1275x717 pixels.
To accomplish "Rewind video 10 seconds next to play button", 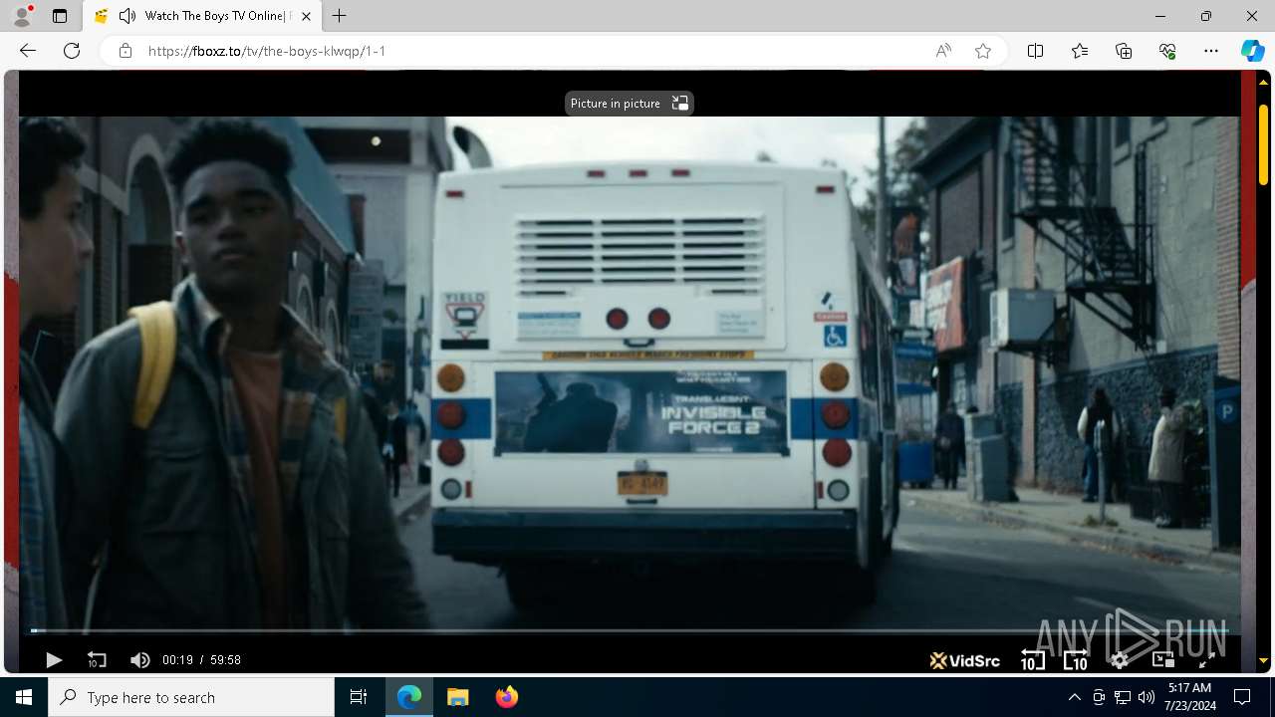I will click(x=97, y=659).
